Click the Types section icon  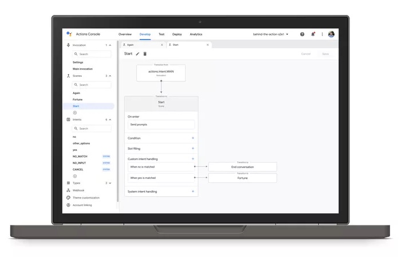coord(68,183)
